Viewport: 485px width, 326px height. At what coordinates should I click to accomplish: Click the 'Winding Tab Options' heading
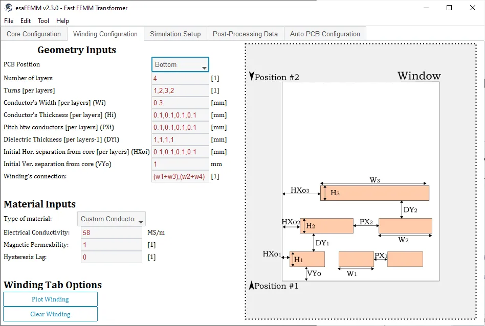[53, 285]
